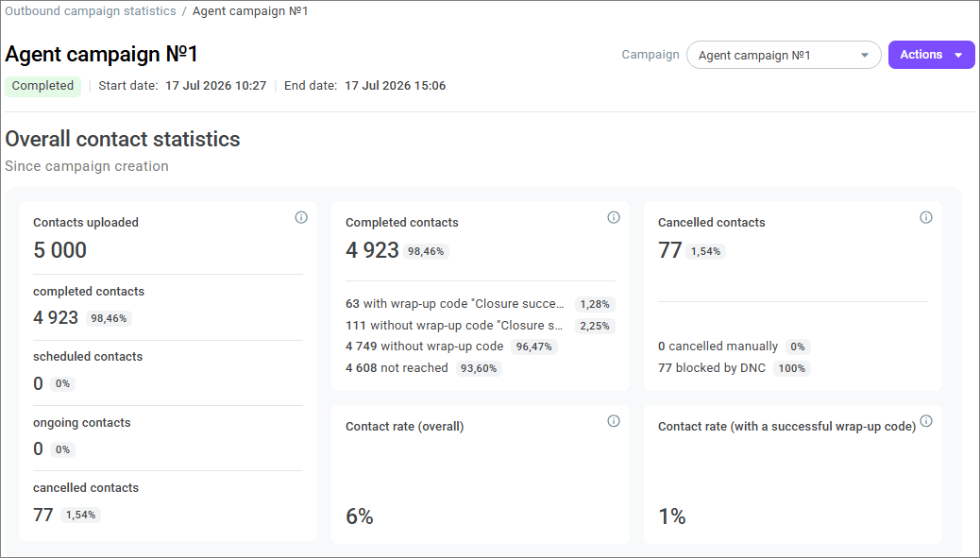Open info icon for Contact rate (overall)
This screenshot has width=980, height=558.
pyautogui.click(x=614, y=421)
